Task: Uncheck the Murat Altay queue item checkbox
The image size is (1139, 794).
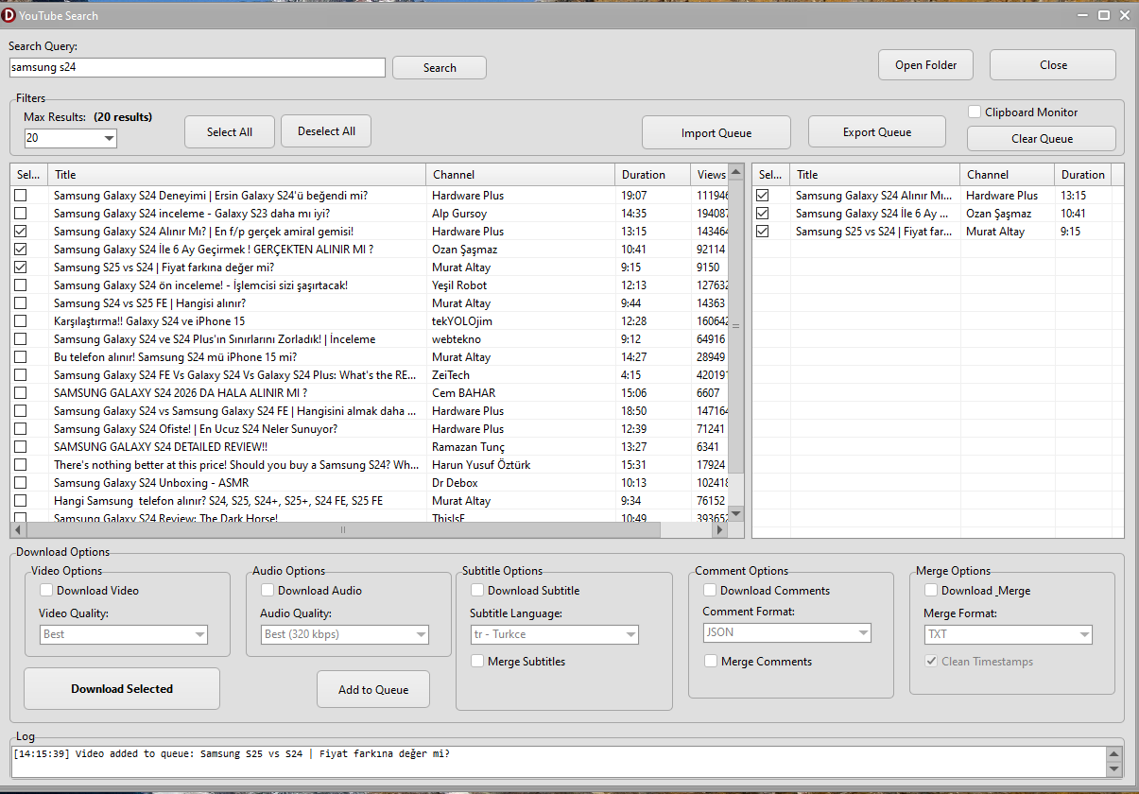Action: (763, 232)
